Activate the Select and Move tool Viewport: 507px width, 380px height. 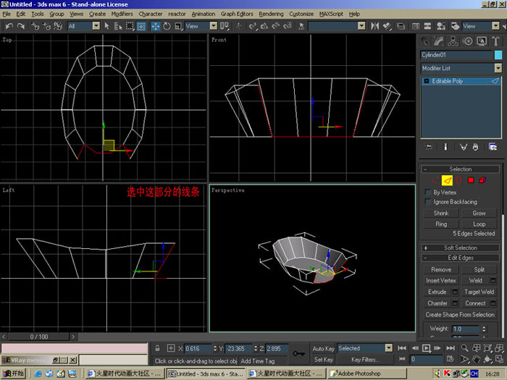tap(155, 26)
